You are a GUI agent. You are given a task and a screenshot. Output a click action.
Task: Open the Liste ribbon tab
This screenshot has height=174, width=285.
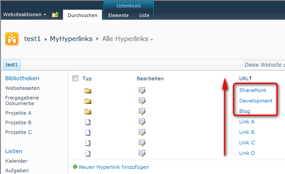pos(144,15)
